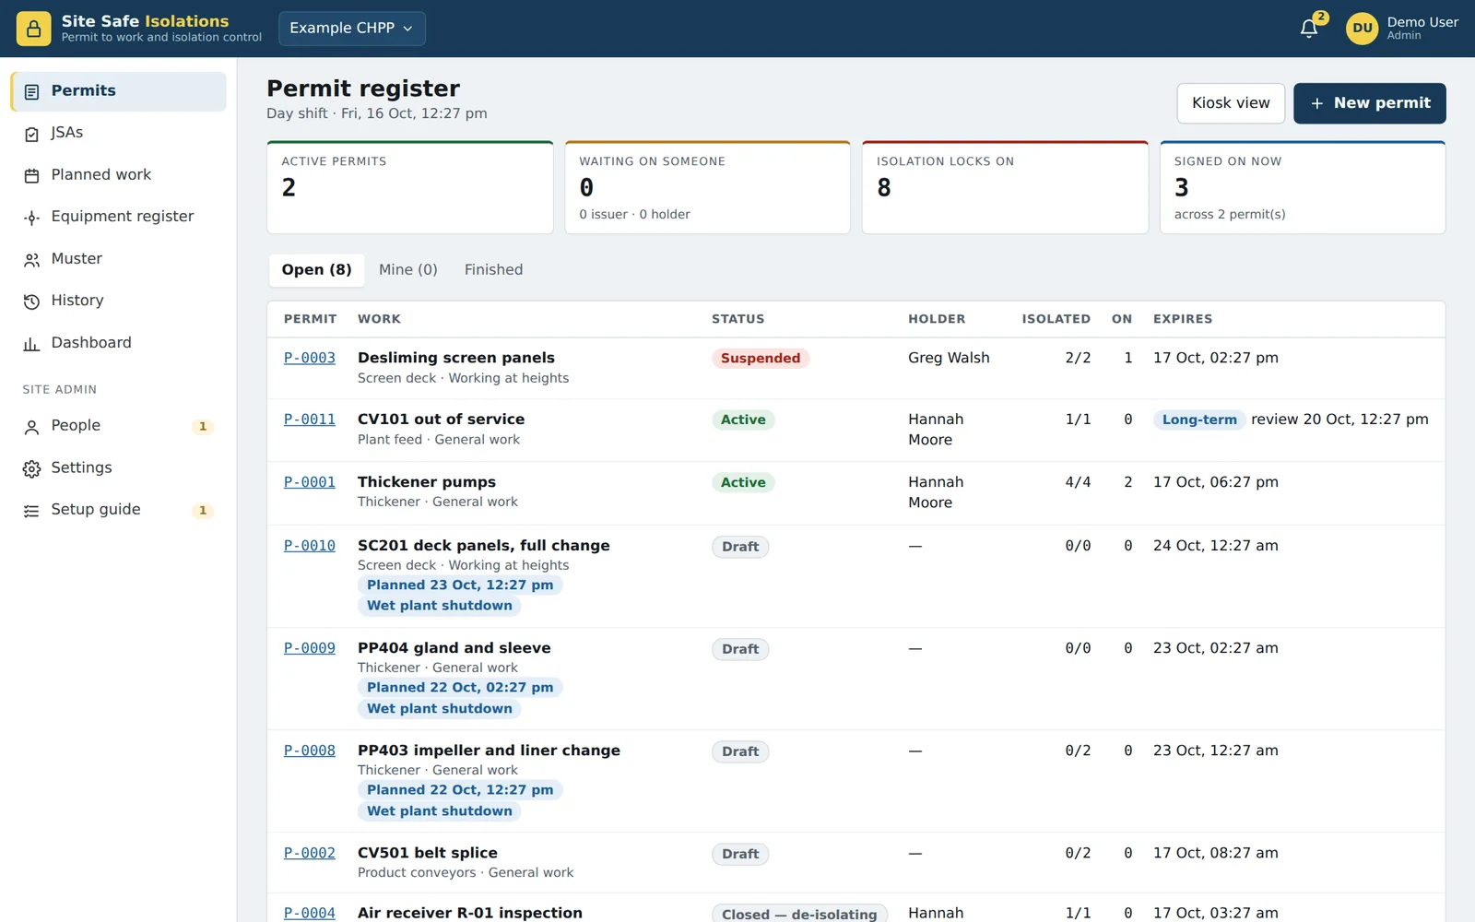Click the Setup guide list icon
This screenshot has width=1475, height=922.
point(31,511)
